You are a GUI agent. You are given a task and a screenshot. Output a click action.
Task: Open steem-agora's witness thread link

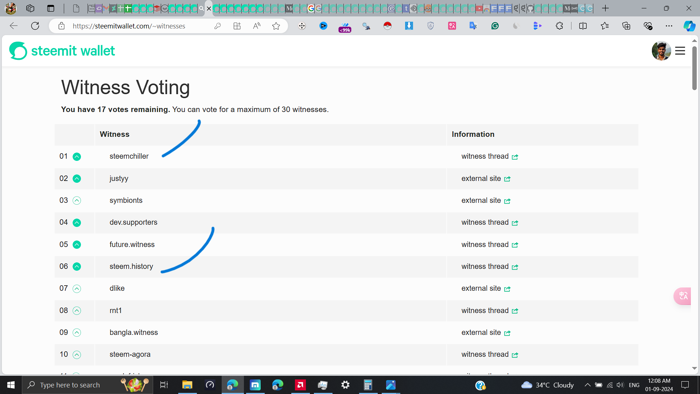(x=490, y=355)
